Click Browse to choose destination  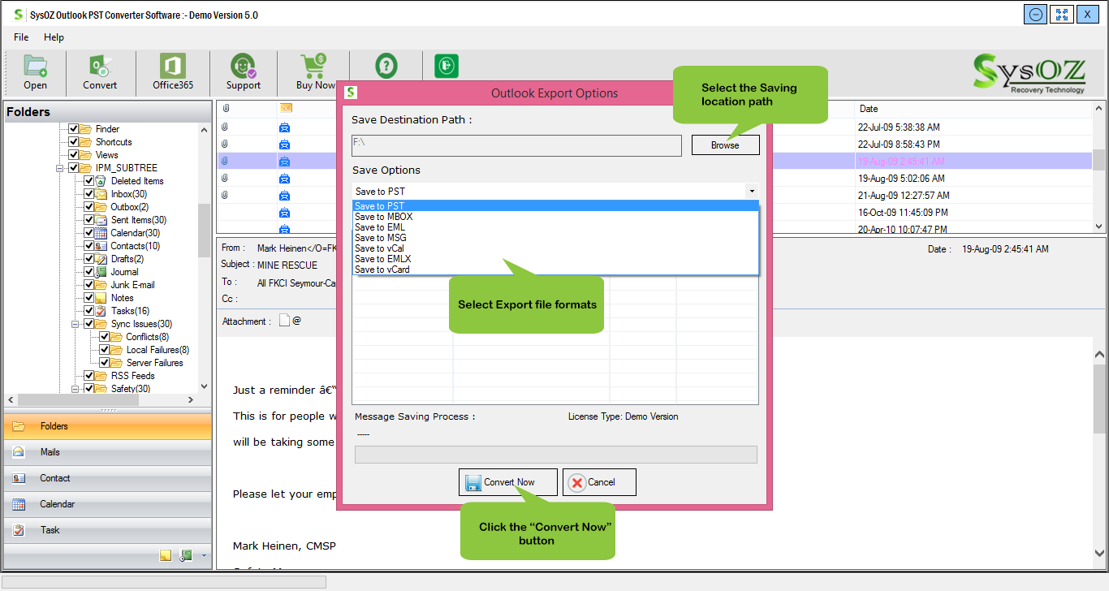point(725,145)
